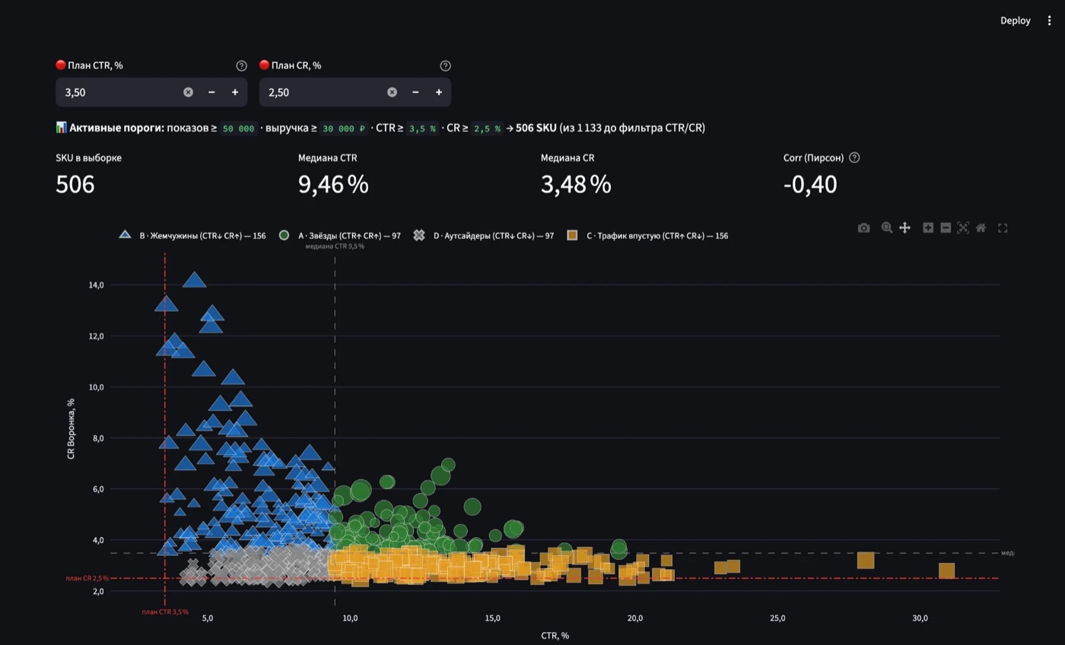Viewport: 1065px width, 645px height.
Task: Autoscale the chart axes
Action: (963, 228)
